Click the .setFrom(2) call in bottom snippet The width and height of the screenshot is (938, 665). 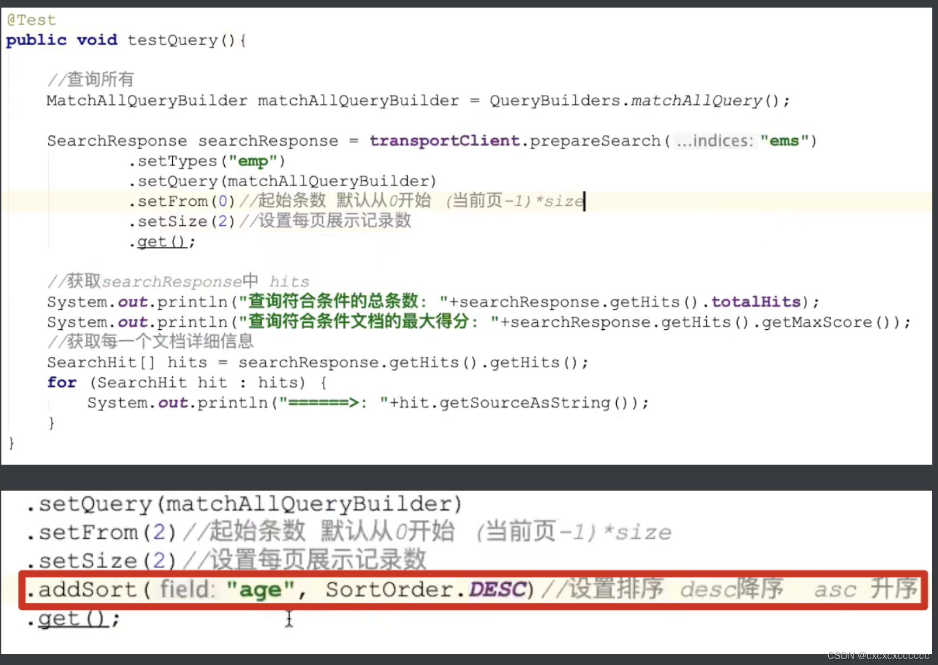coord(102,532)
